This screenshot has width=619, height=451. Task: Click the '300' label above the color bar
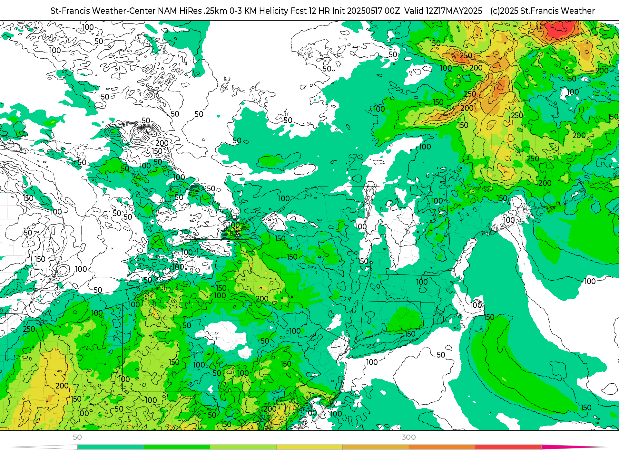(x=409, y=437)
